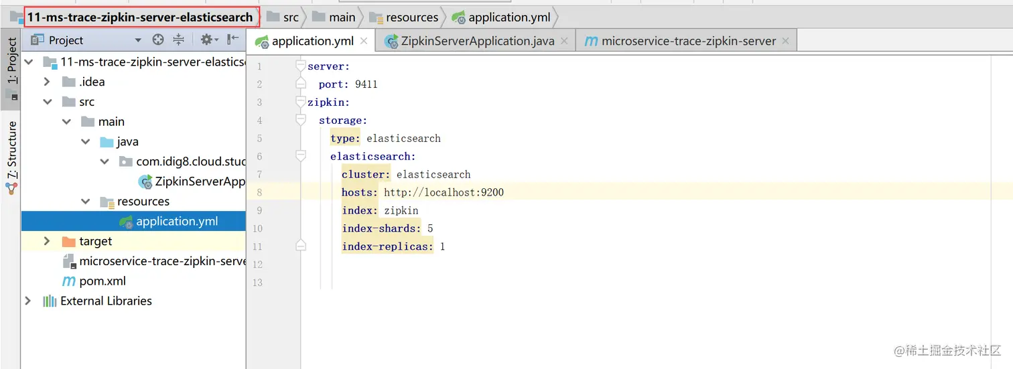
Task: Click the 'type:' key on line 5
Action: pos(345,139)
